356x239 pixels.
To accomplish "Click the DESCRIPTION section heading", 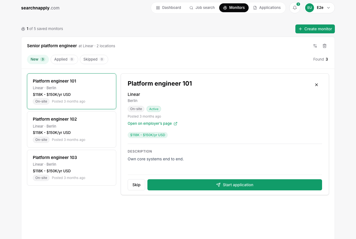I will click(140, 151).
